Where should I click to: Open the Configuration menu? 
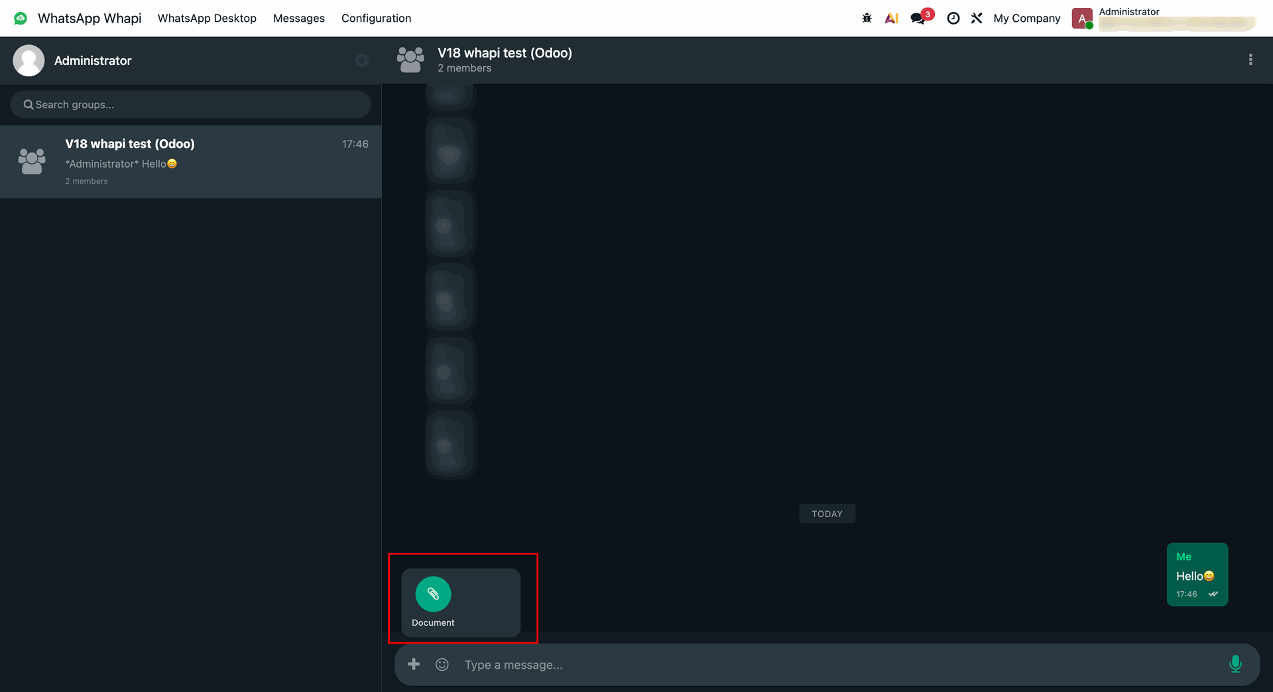tap(376, 18)
